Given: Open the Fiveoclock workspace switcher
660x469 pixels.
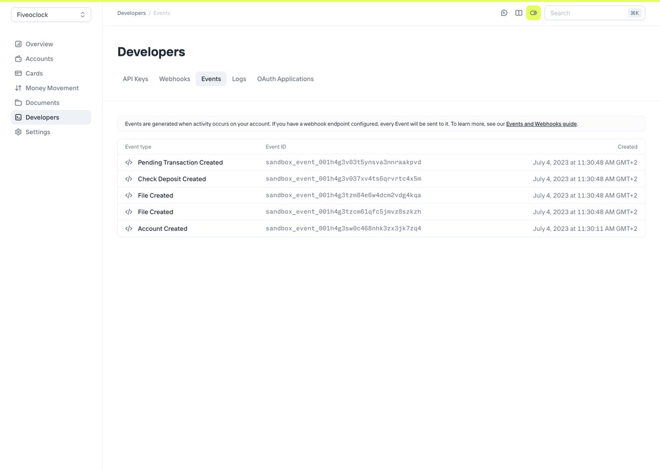Looking at the screenshot, I should pos(51,14).
